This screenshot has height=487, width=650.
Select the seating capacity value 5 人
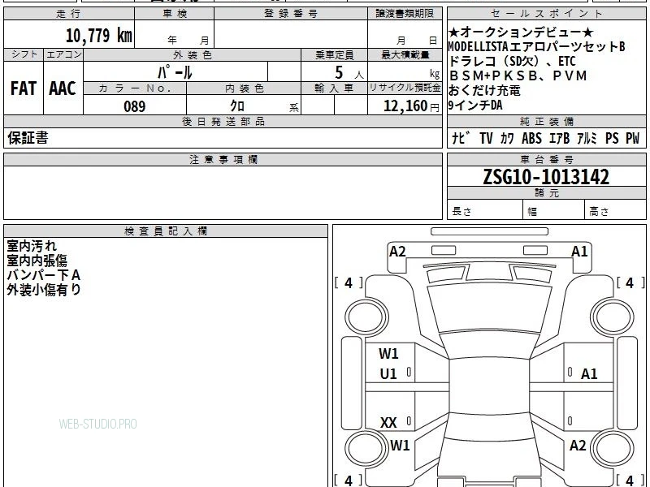[349, 73]
